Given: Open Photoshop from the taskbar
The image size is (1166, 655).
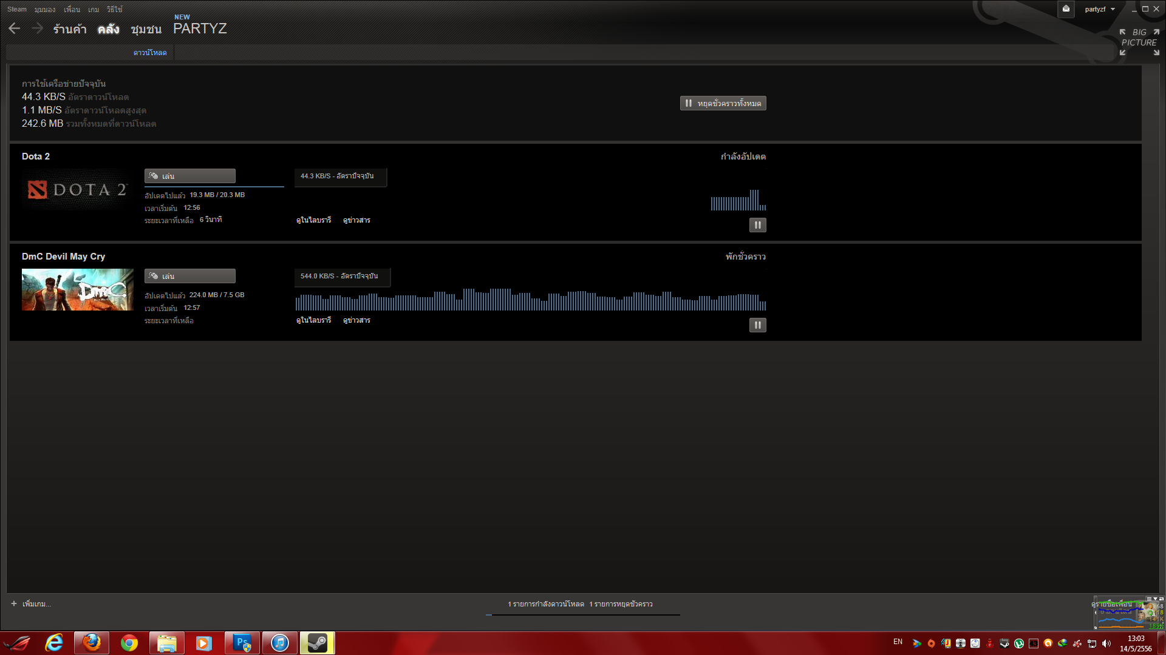Looking at the screenshot, I should pos(242,643).
